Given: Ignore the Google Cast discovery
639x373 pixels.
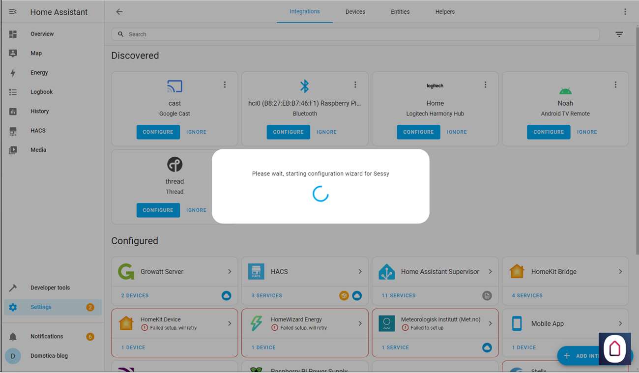Looking at the screenshot, I should [196, 132].
